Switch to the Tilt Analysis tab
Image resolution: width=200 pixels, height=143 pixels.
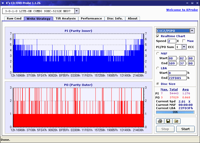pyautogui.click(x=65, y=18)
